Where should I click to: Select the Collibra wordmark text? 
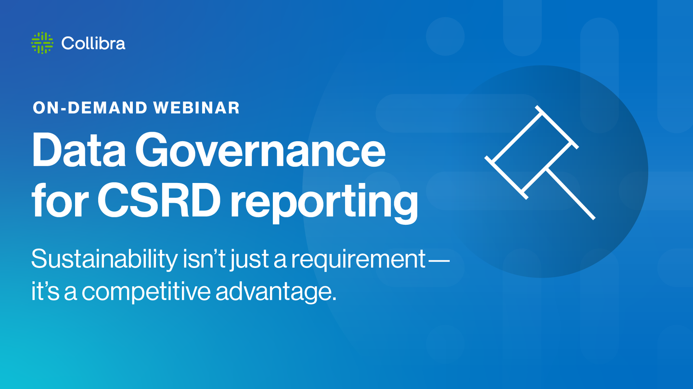tap(93, 44)
